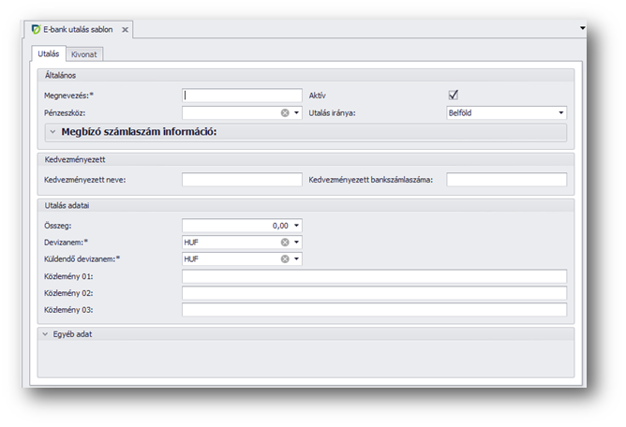Open the tab list arrow at top right
The image size is (626, 427).
[x=582, y=28]
